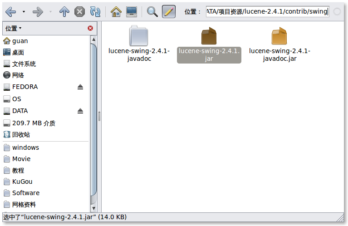Open 网络 in the sidebar

45,75
